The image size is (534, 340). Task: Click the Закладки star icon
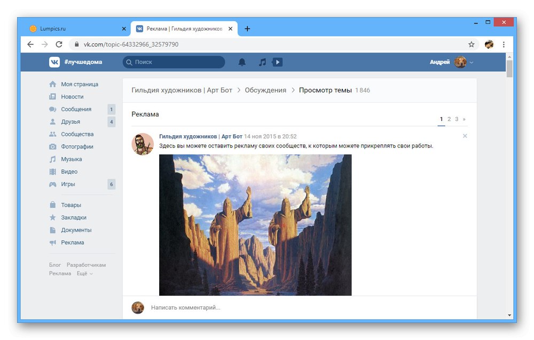(x=52, y=217)
